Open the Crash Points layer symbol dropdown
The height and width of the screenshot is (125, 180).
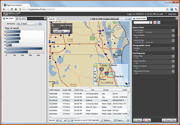[x=61, y=31]
